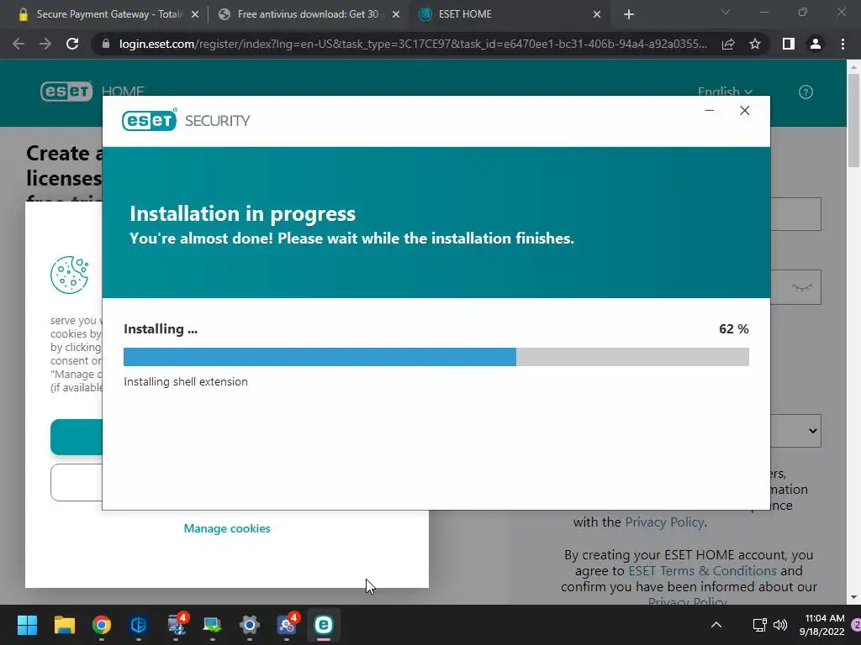This screenshot has width=861, height=645.
Task: Open the blue cube app in taskbar
Action: pyautogui.click(x=139, y=625)
